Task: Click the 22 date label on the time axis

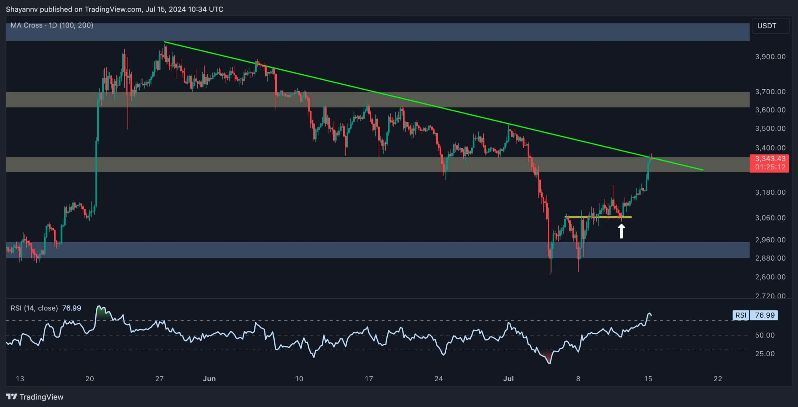Action: coord(718,379)
